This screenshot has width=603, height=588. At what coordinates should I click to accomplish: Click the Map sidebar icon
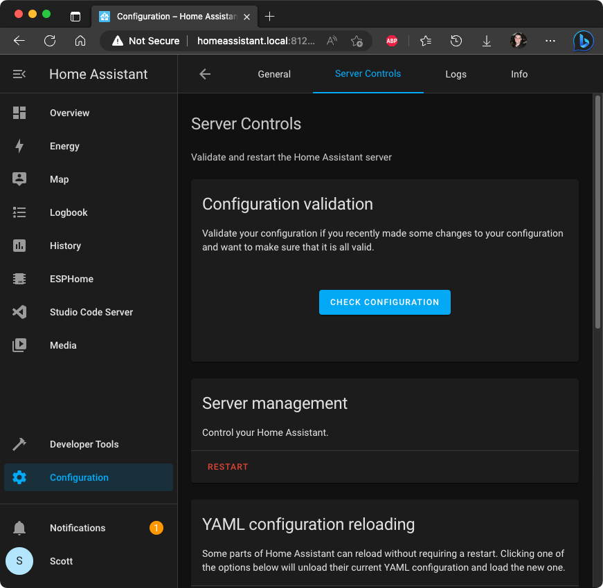tap(19, 179)
